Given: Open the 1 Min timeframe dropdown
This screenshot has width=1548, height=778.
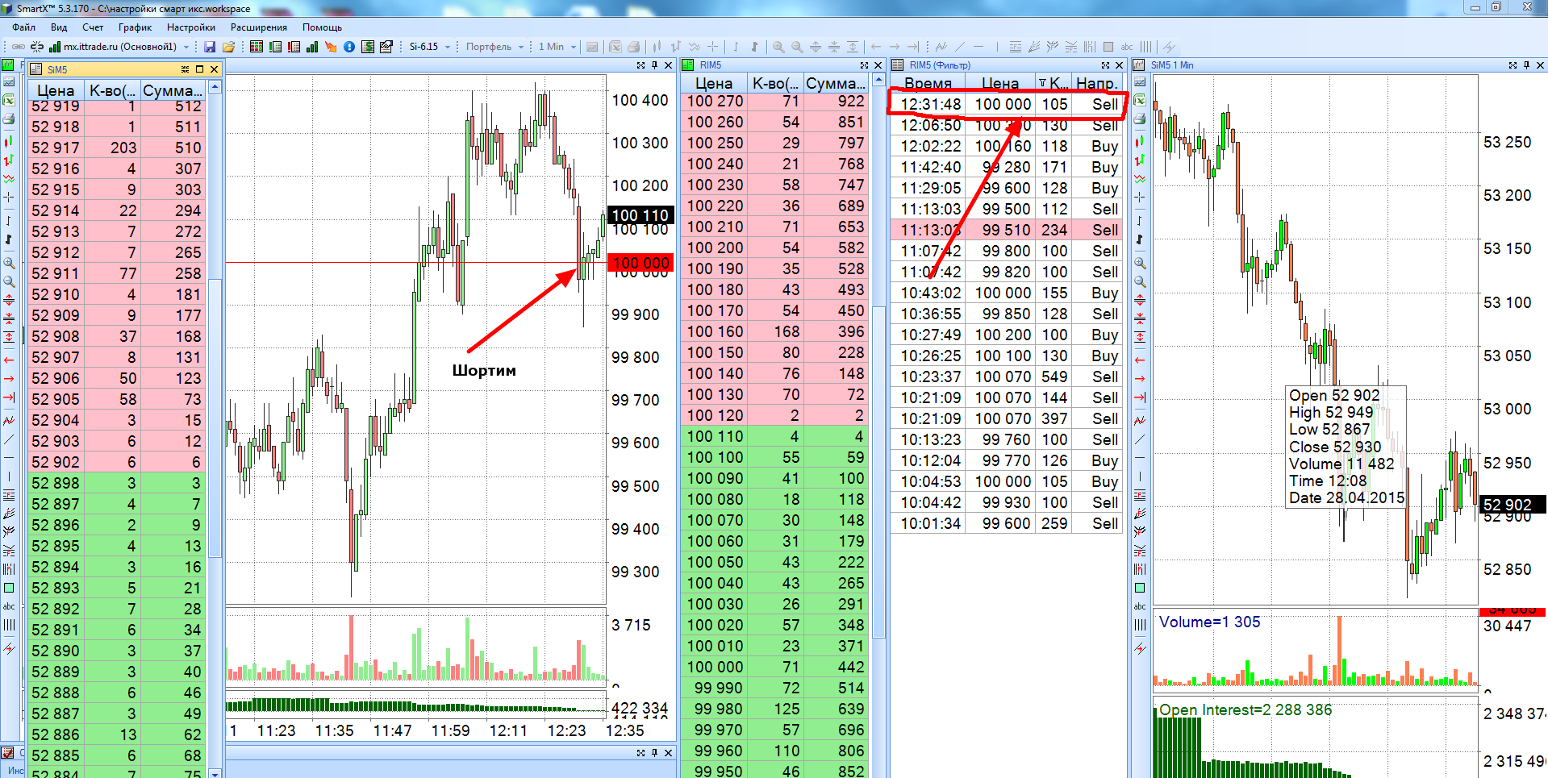Looking at the screenshot, I should pos(574,47).
